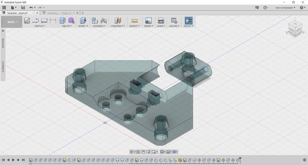Click the Undo arrow icon

tap(31, 8)
